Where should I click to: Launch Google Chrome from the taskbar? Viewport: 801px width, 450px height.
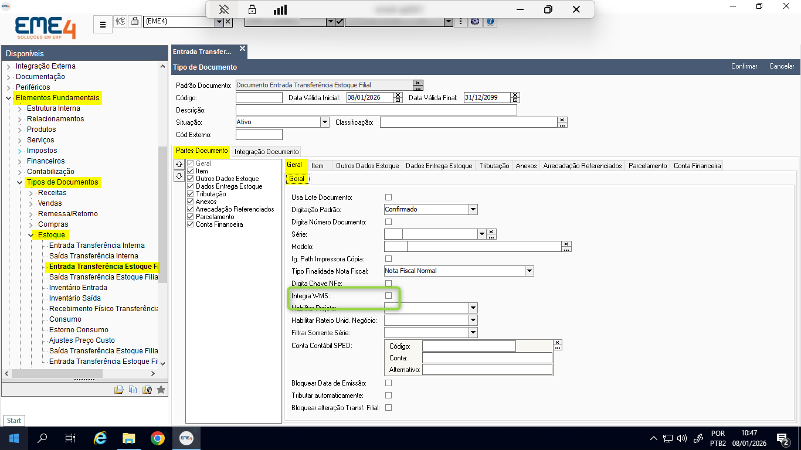click(157, 438)
